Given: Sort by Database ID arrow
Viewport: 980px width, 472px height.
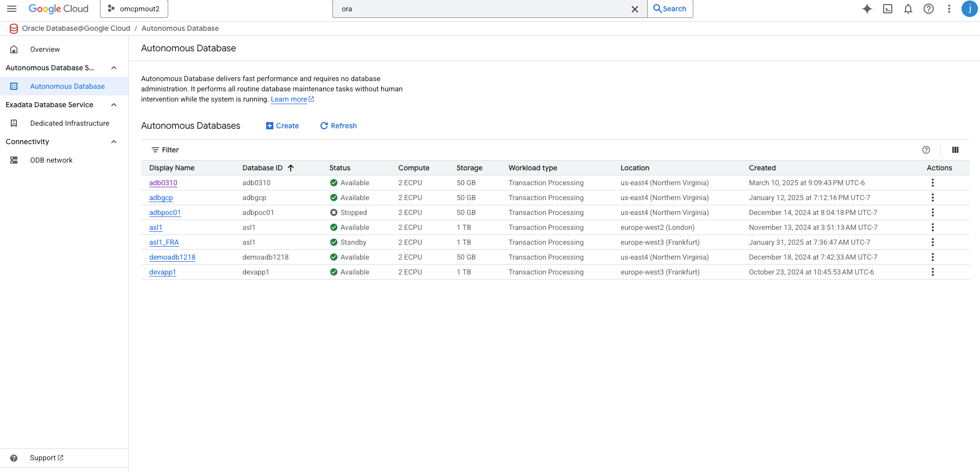Looking at the screenshot, I should point(291,168).
